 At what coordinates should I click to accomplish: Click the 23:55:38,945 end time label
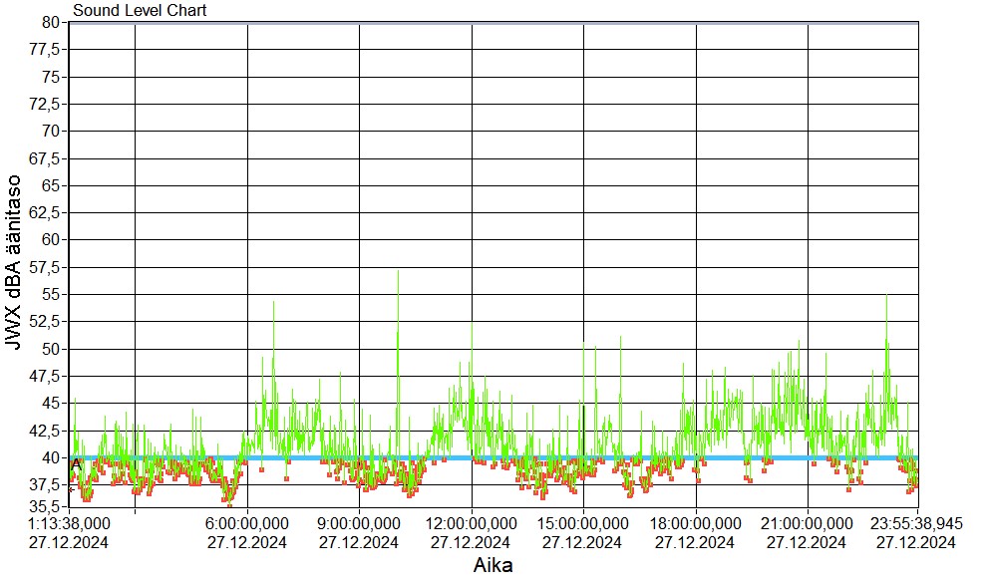tap(916, 523)
